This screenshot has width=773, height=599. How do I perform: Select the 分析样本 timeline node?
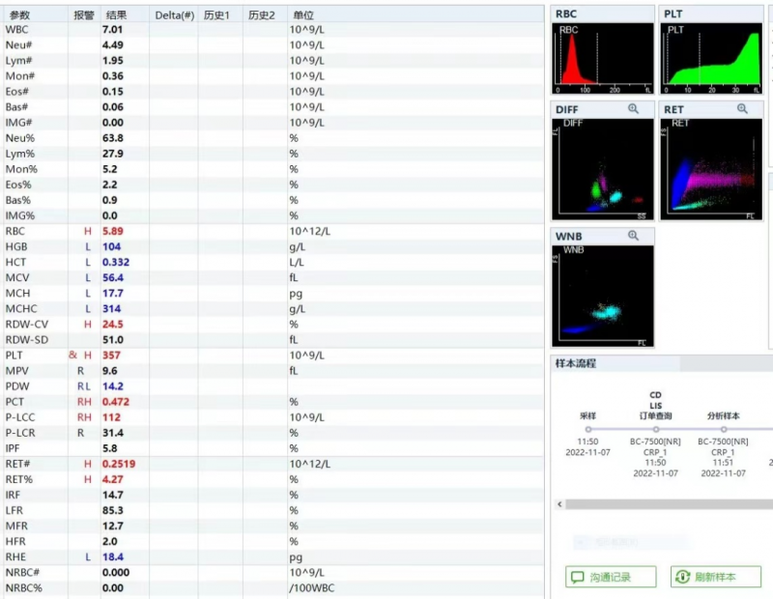click(723, 429)
